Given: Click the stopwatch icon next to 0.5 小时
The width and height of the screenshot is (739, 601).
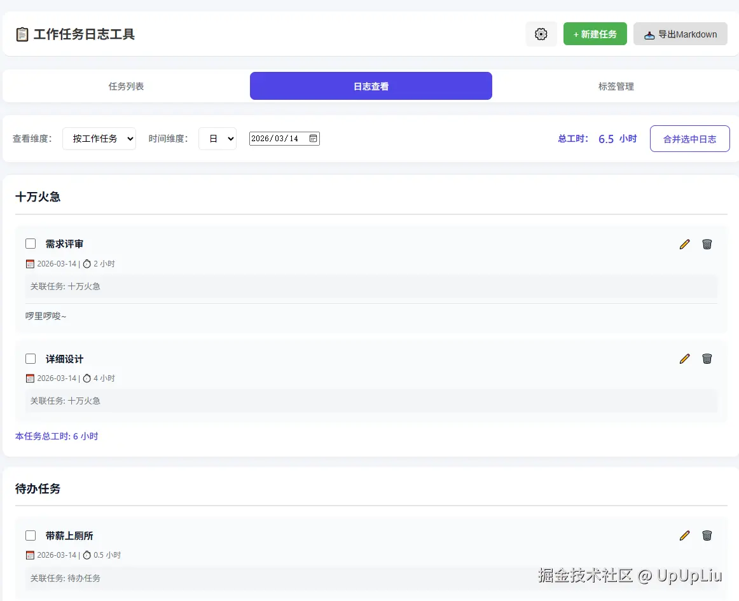Looking at the screenshot, I should (87, 555).
